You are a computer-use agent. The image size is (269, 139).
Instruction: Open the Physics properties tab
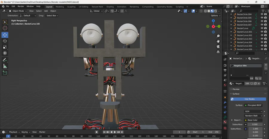(225, 112)
